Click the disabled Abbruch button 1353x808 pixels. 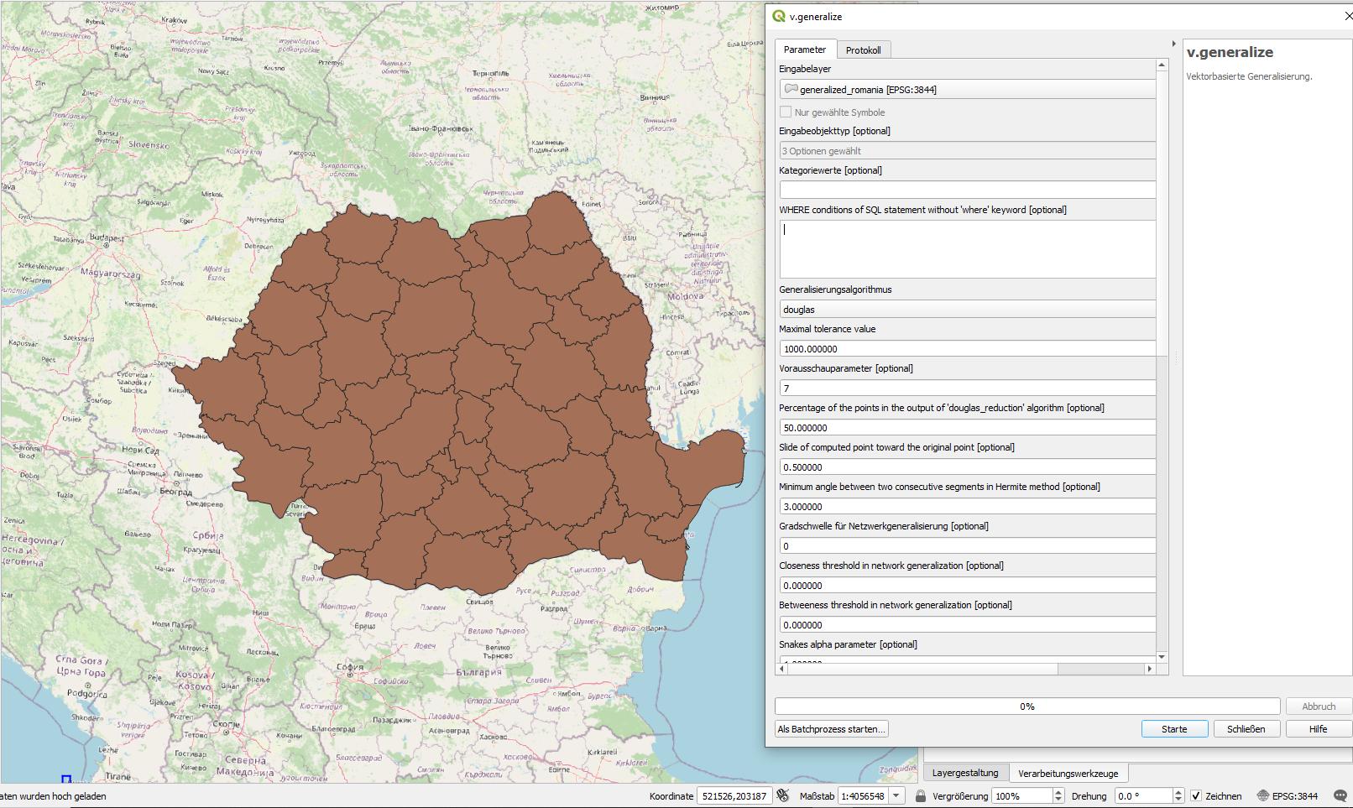pyautogui.click(x=1319, y=706)
